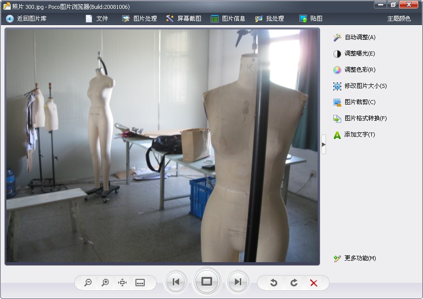Collapse the right side panel arrow

tap(324, 144)
